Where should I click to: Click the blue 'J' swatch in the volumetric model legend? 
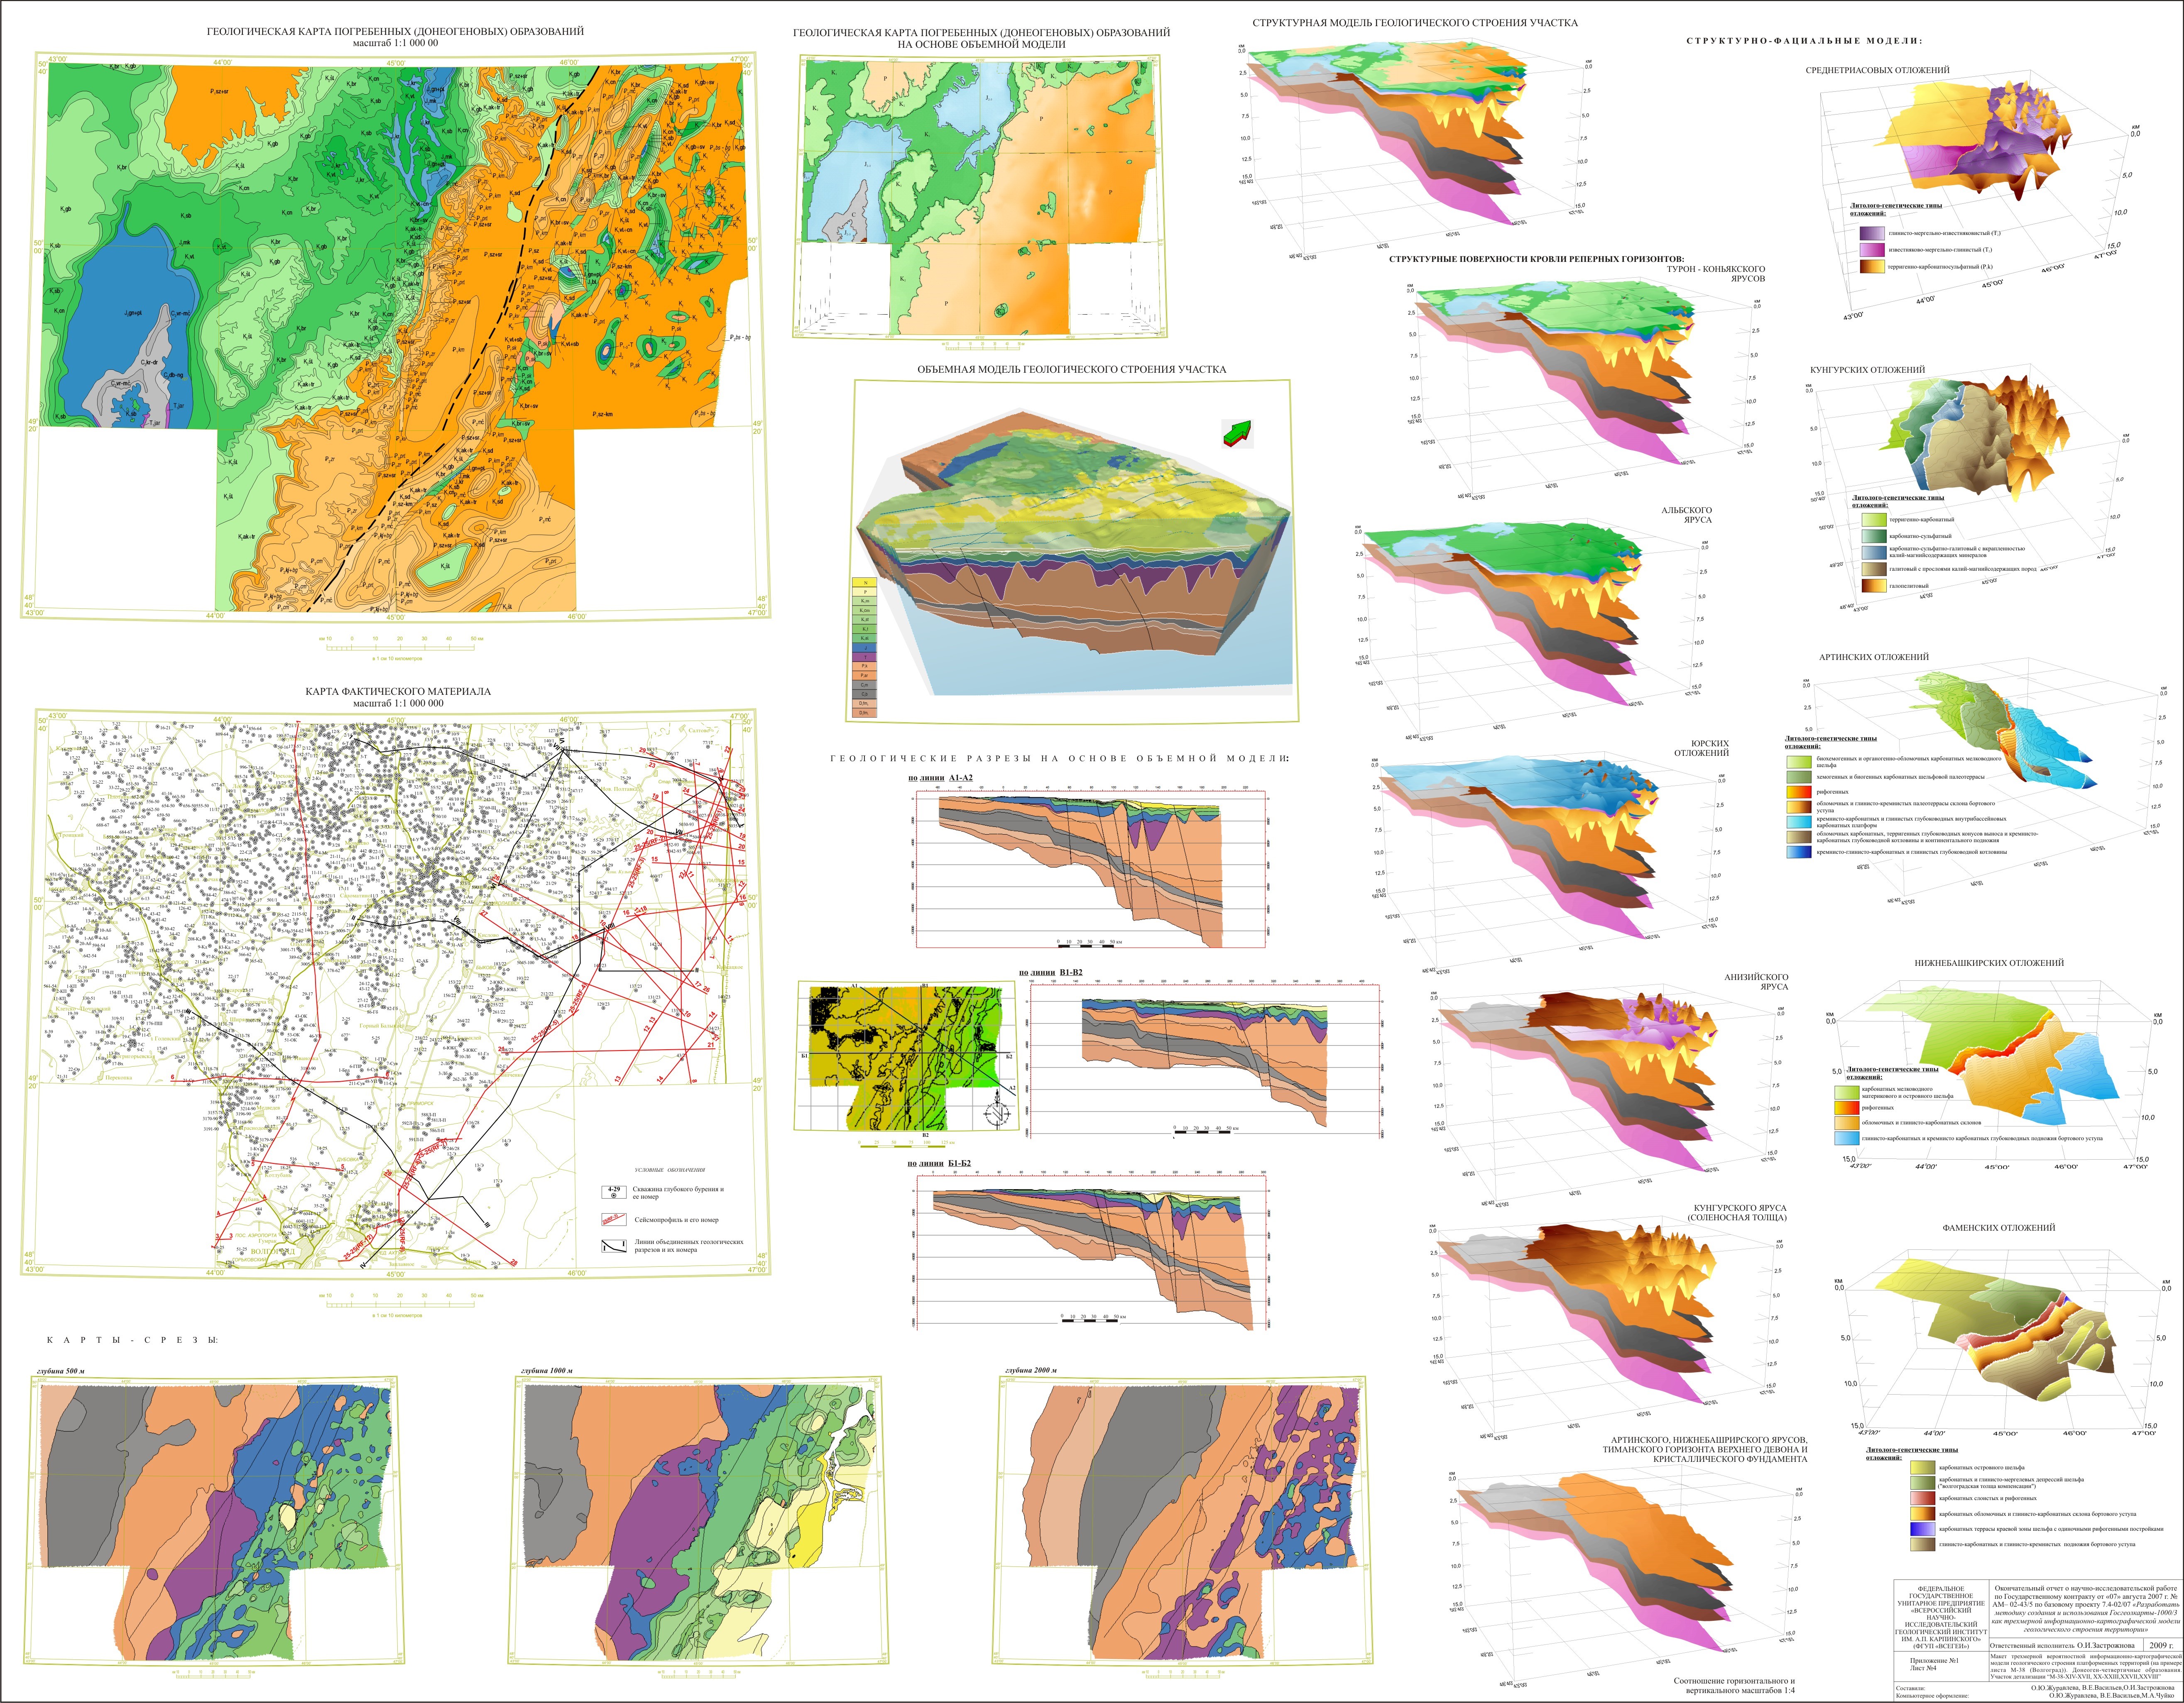coord(864,647)
